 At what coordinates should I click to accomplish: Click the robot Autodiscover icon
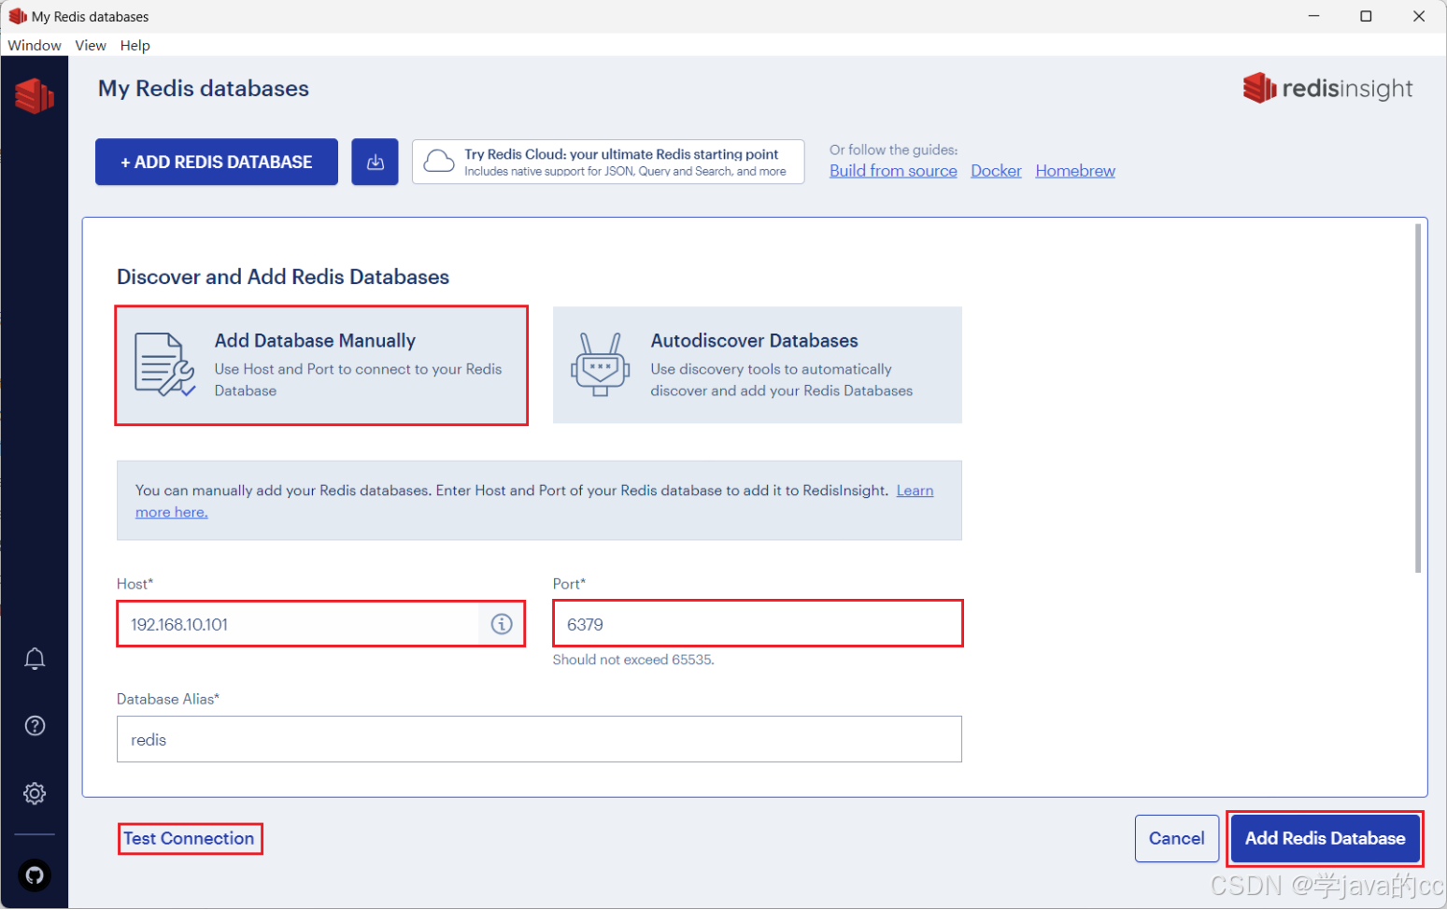click(x=600, y=364)
